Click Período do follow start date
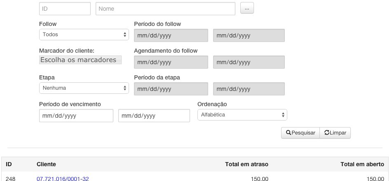Viewport: 392px width, 181px height. pos(171,35)
